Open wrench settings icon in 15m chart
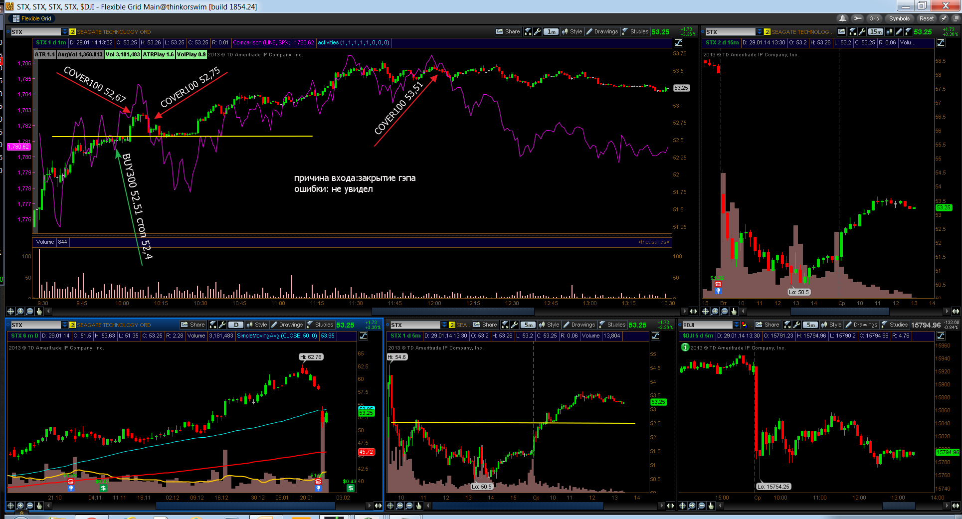The width and height of the screenshot is (962, 519). 862,31
